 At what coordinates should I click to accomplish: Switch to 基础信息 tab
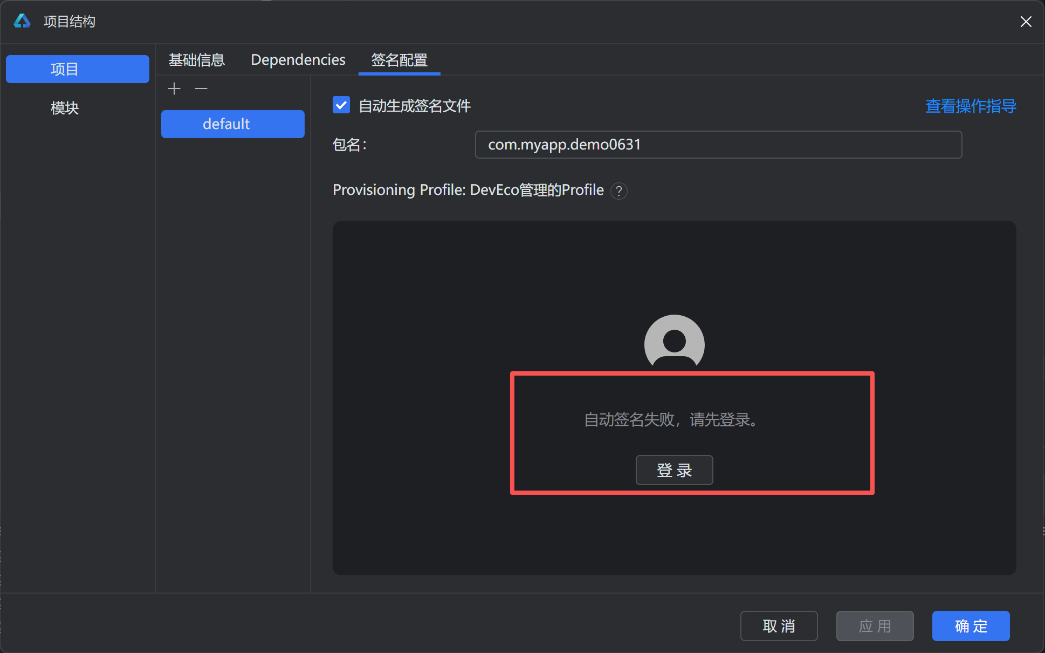[x=197, y=60]
